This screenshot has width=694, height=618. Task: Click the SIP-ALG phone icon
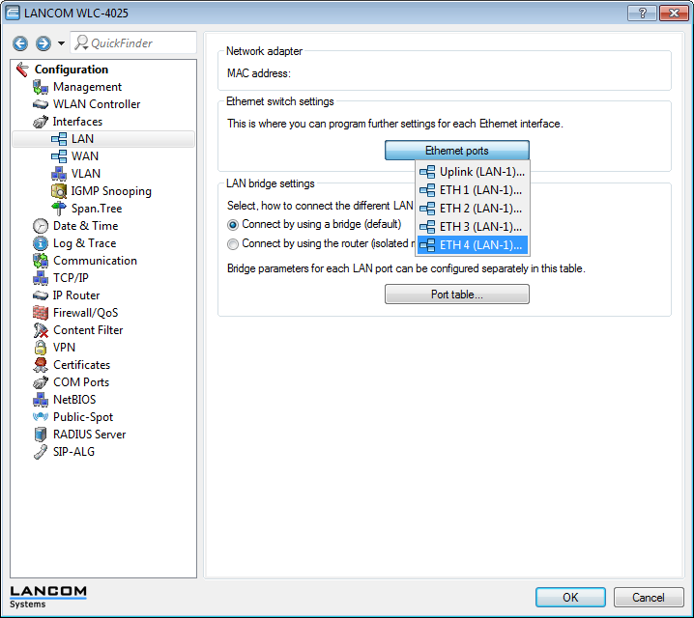tap(41, 452)
